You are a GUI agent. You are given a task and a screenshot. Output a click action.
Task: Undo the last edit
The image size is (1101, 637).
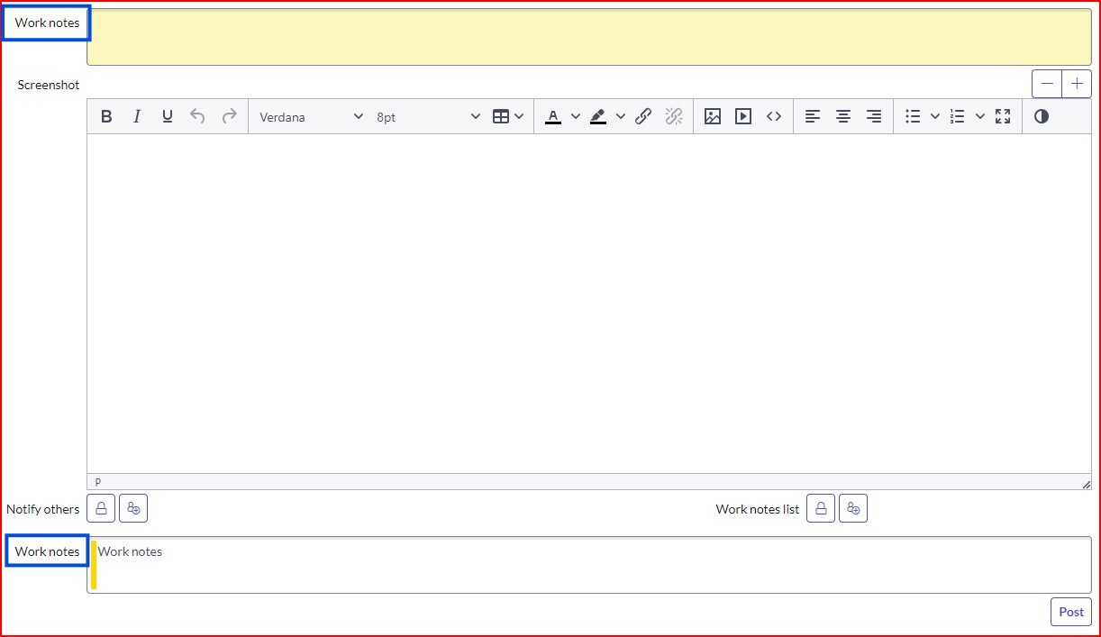pos(197,116)
